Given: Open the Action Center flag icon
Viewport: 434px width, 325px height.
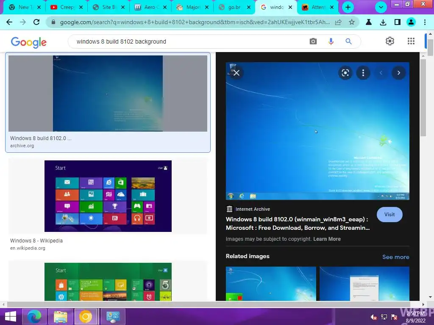Looking at the screenshot, I should point(394,317).
